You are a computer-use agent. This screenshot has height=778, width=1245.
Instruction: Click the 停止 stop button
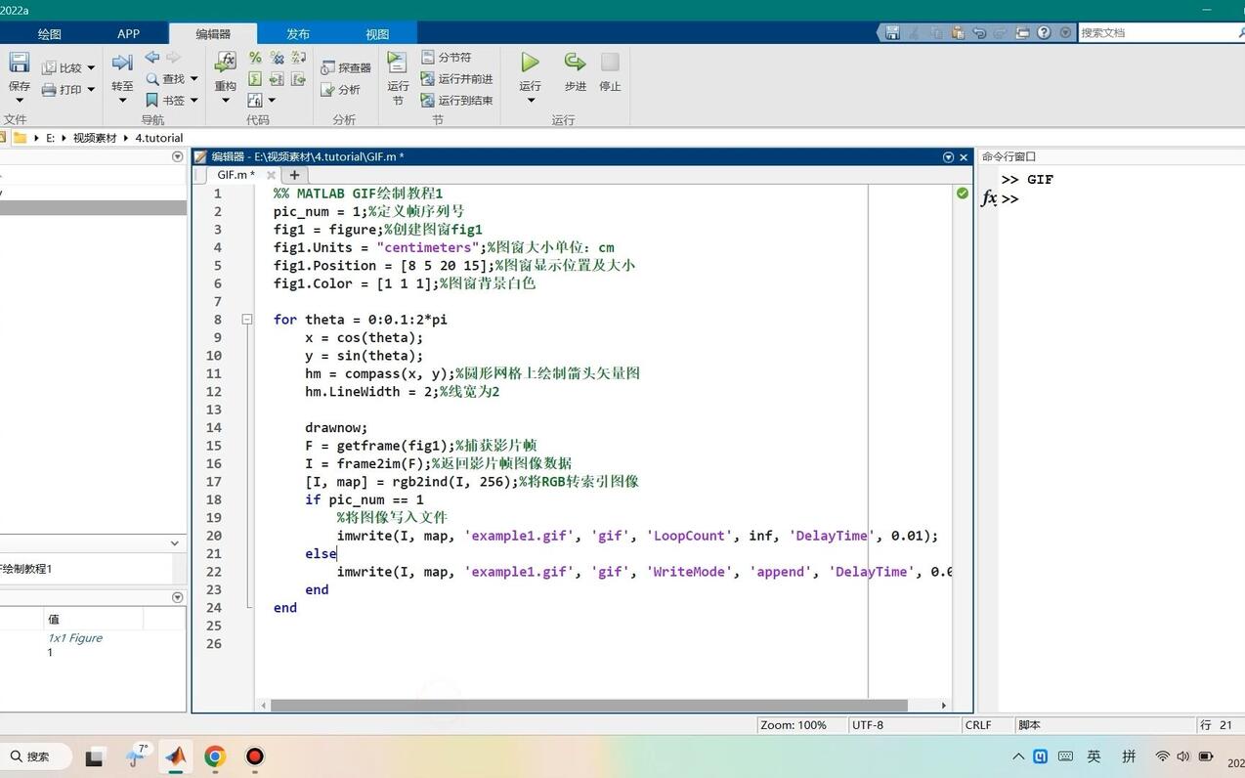coord(610,70)
